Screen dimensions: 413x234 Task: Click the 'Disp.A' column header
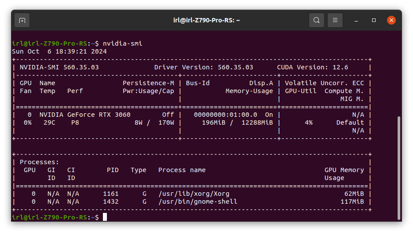261,83
